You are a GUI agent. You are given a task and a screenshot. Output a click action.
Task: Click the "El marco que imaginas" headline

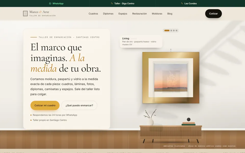(x=66, y=58)
